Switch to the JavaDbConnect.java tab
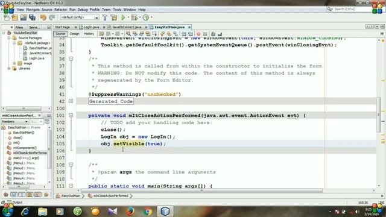This screenshot has width=386, height=217. tap(127, 27)
